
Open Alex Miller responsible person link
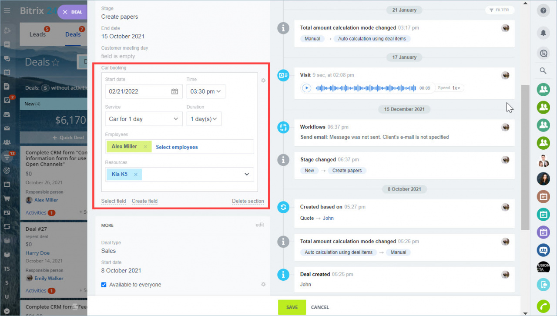pos(46,200)
